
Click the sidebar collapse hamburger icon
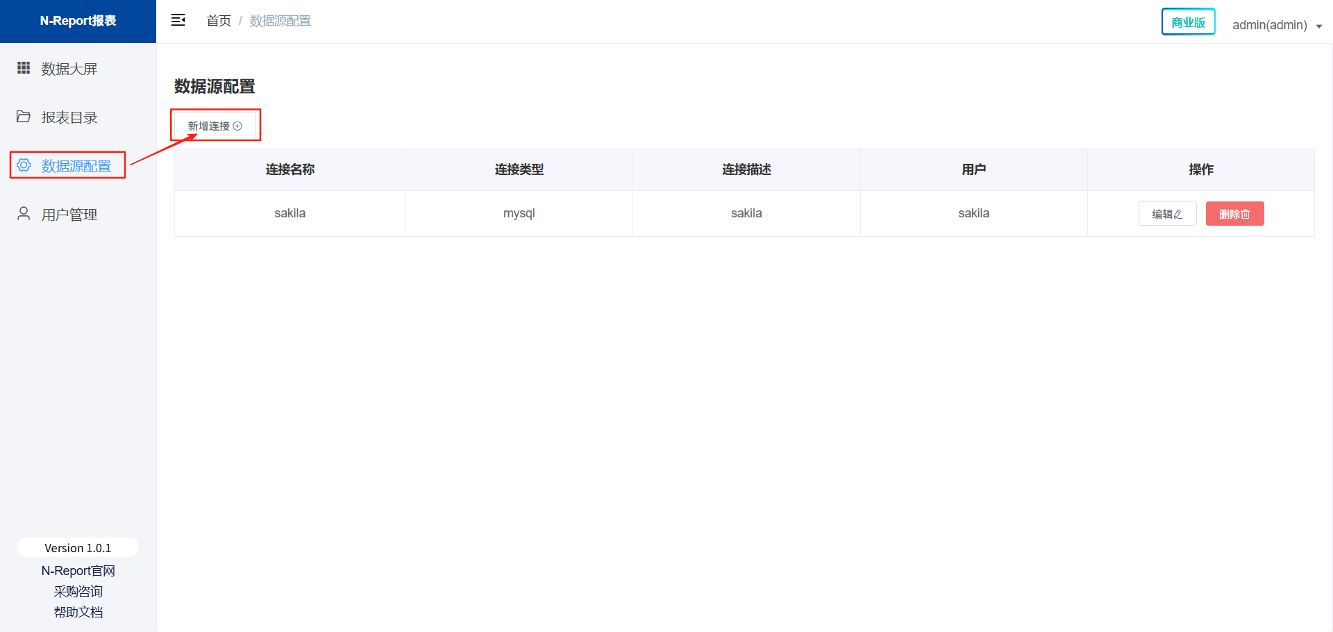point(178,20)
